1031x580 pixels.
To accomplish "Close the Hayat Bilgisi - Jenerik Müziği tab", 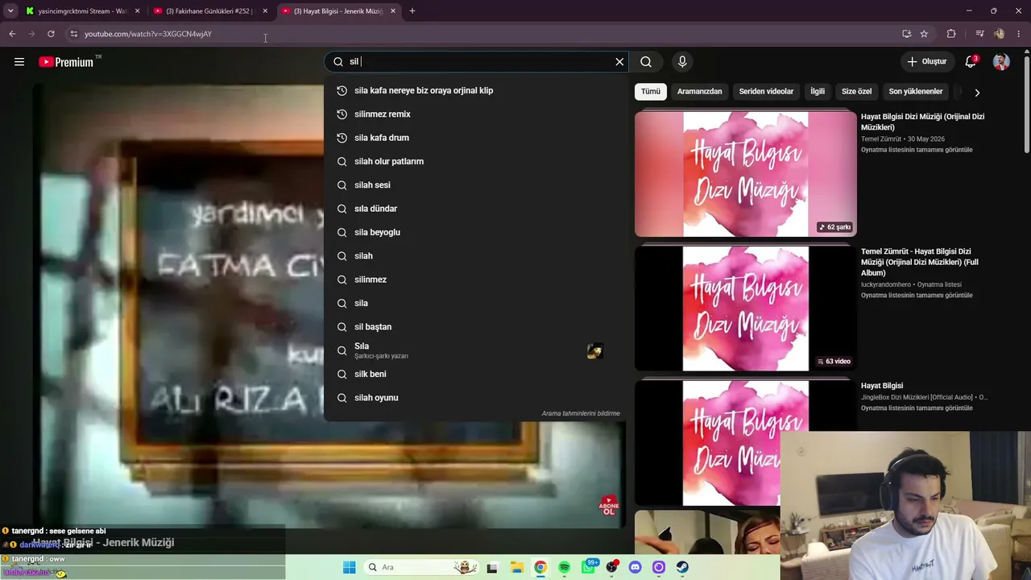I will click(x=393, y=11).
